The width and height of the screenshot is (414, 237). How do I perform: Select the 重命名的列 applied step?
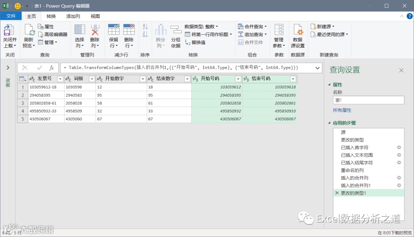[x=369, y=170]
